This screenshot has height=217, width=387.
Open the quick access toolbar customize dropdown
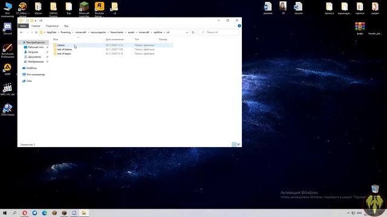(36, 20)
